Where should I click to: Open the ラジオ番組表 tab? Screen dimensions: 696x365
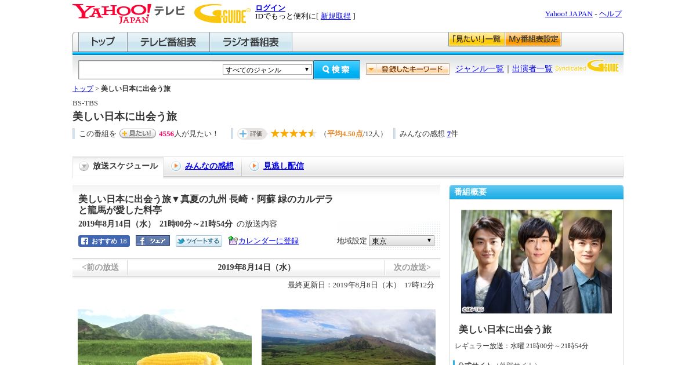[251, 42]
